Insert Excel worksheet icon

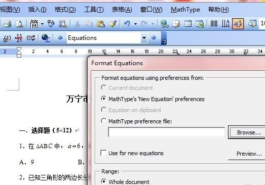click(200, 24)
